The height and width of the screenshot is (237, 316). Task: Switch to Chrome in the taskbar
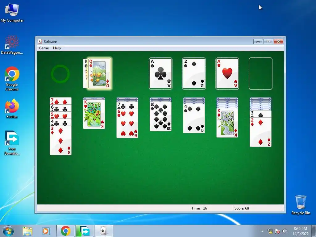pyautogui.click(x=65, y=231)
